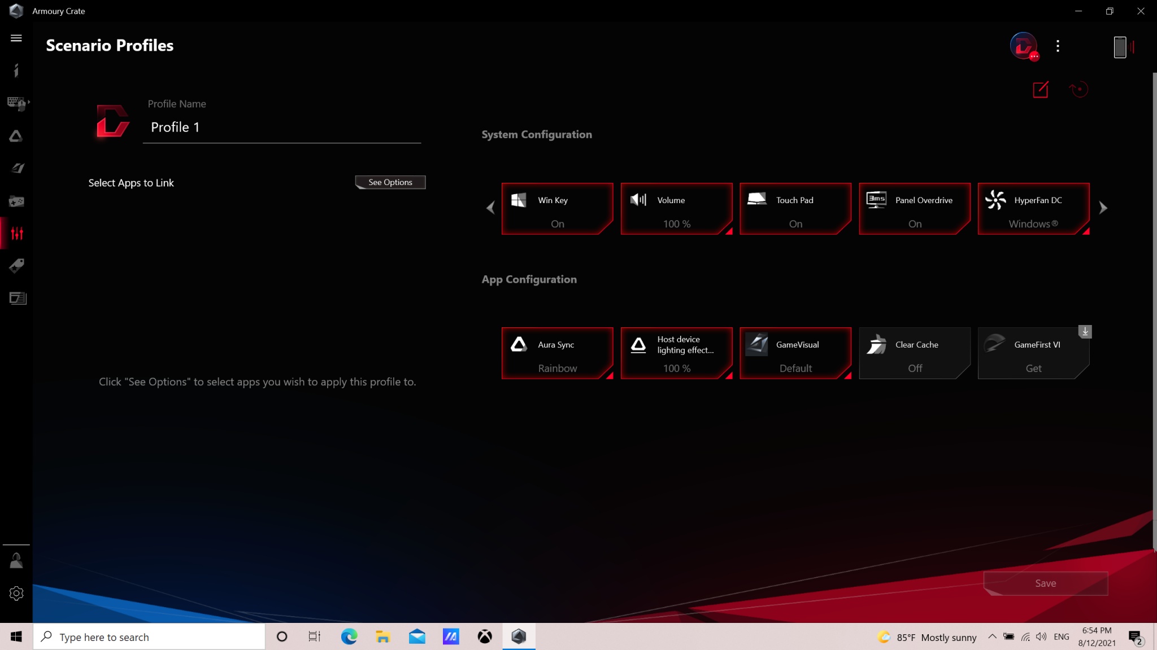This screenshot has height=650, width=1157.
Task: Open weather widget 85°F Mostly sunny
Action: pyautogui.click(x=927, y=637)
